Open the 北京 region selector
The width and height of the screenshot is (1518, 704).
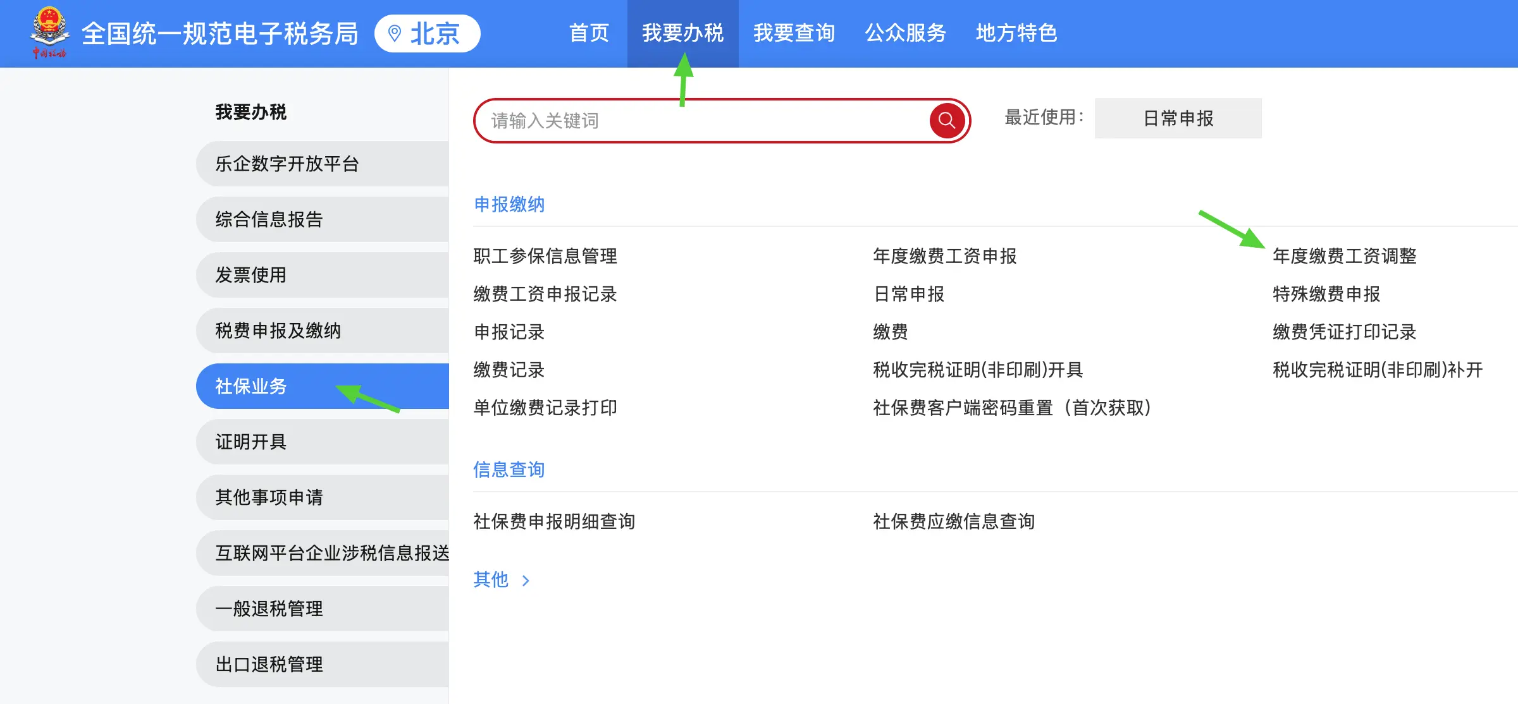point(428,33)
